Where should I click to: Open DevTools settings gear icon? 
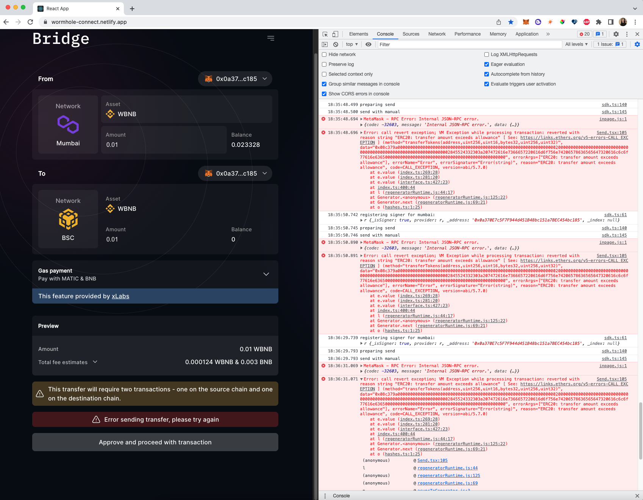point(616,34)
